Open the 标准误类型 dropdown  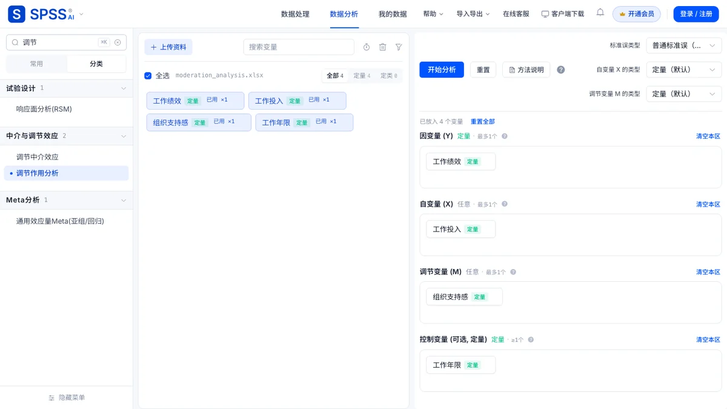684,45
